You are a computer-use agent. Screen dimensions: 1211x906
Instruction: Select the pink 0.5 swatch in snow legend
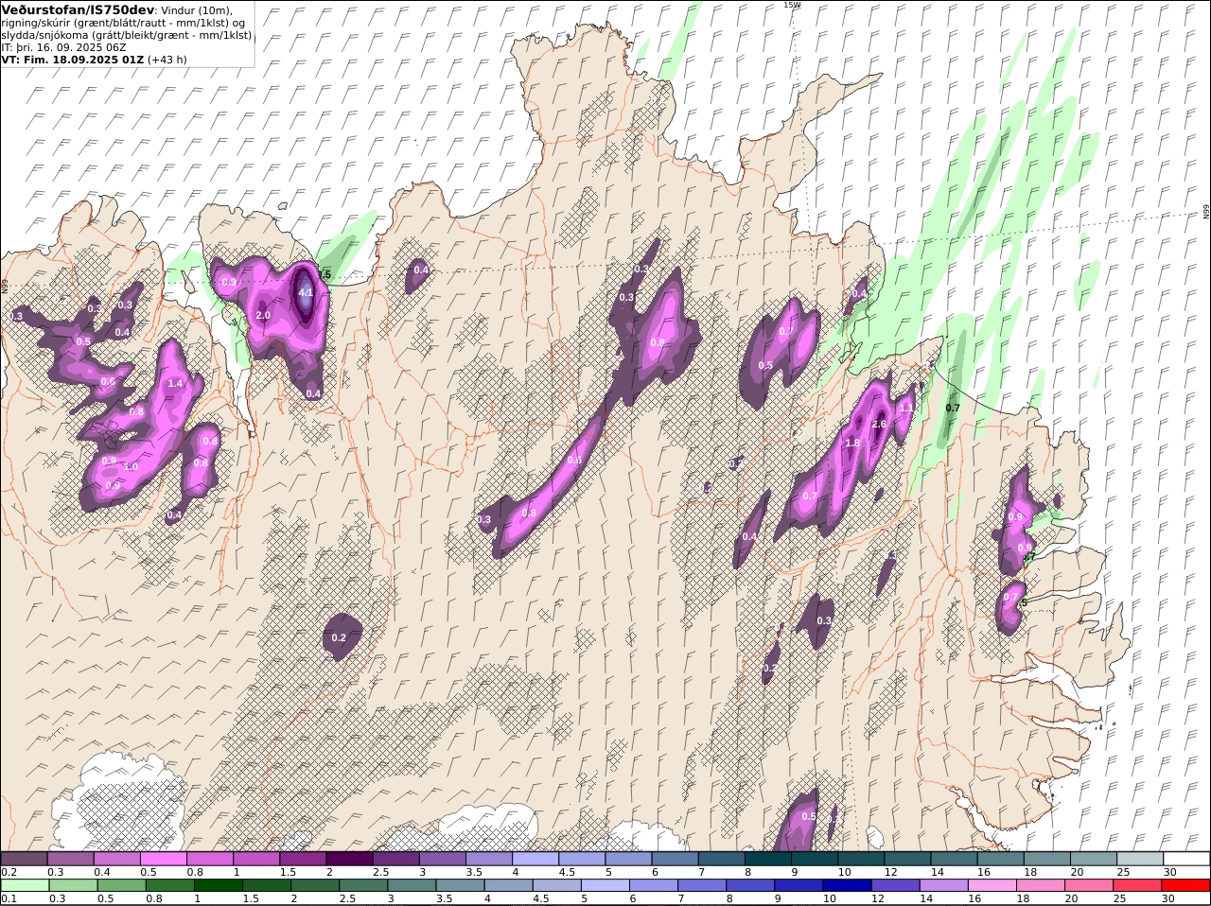[x=163, y=859]
